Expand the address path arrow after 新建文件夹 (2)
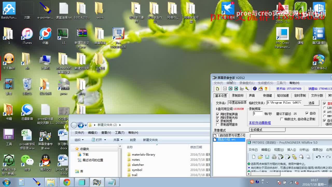Viewport: 332px width, 187px height. coord(120,125)
